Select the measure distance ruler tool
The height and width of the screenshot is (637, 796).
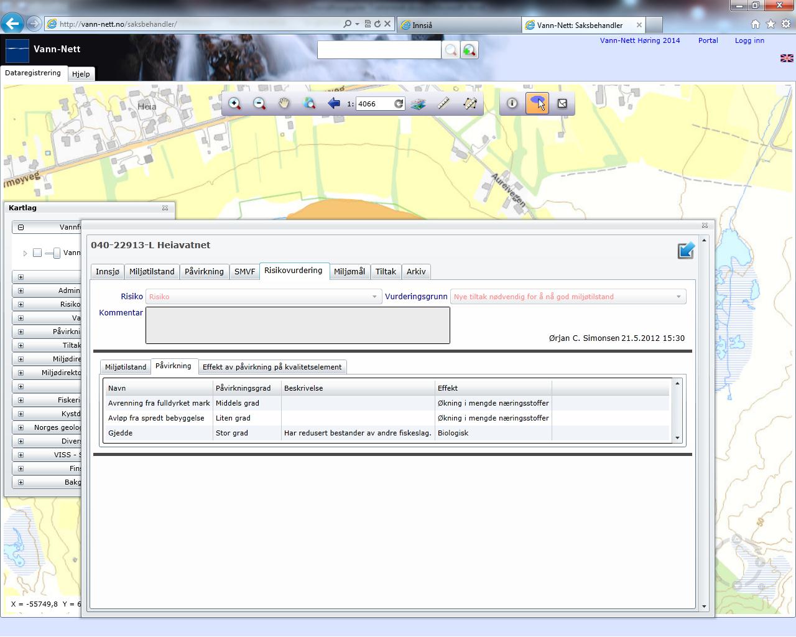443,104
